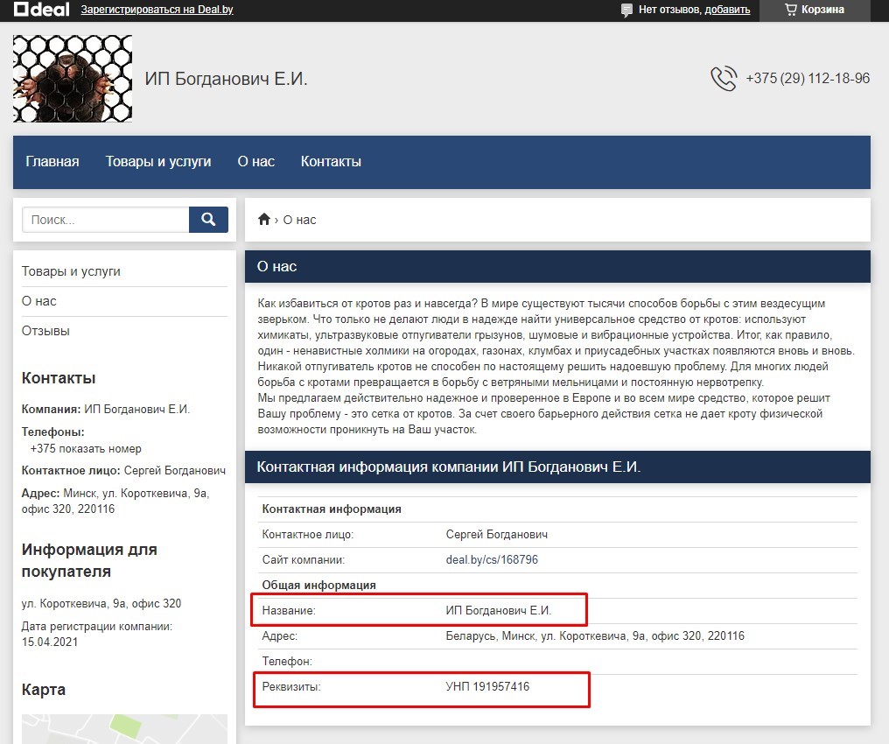Open the Главная menu item

[x=52, y=162]
